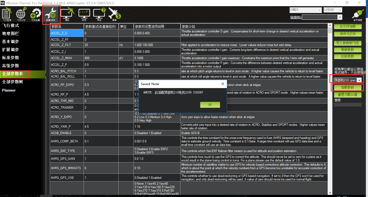The height and width of the screenshot is (197, 368).
Task: Open the 飞行数据 flight data icon
Action: point(7,14)
